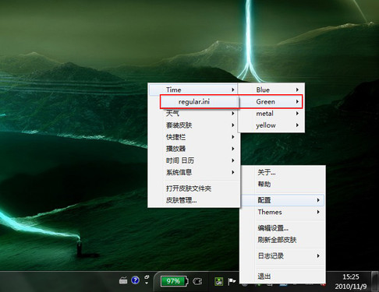The image size is (379, 292).
Task: Expand arrow beside 快捷栏
Action: 233,137
